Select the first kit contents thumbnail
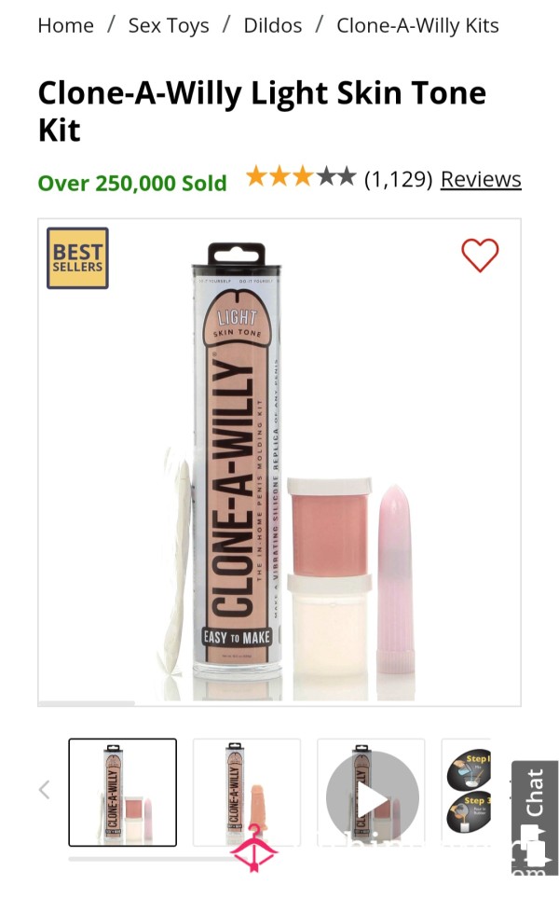 [x=123, y=793]
